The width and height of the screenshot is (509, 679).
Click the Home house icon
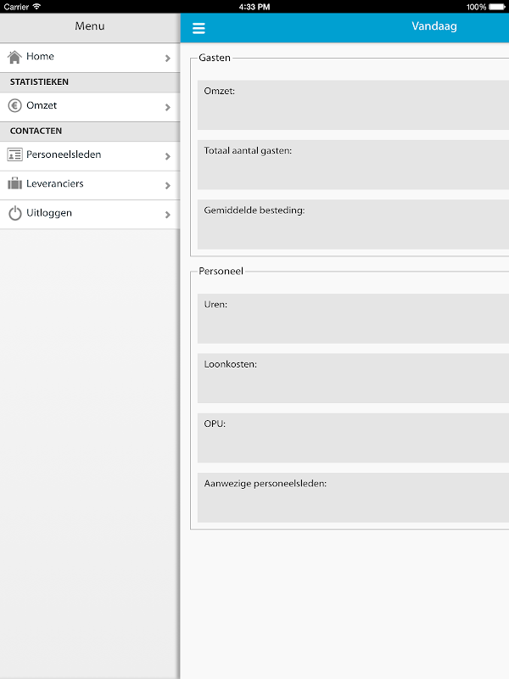click(14, 57)
